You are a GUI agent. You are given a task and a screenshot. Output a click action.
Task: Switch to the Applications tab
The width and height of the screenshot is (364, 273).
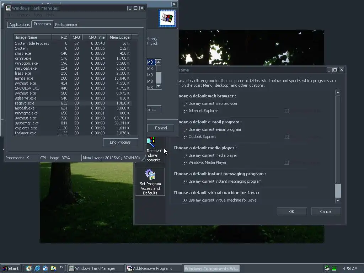pos(20,25)
